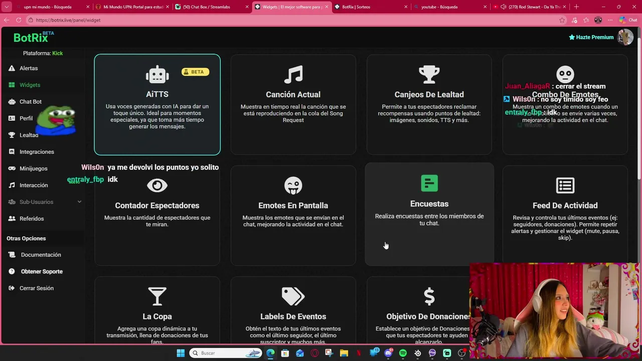
Task: Click Cerrar Sesión to log out
Action: [36, 288]
